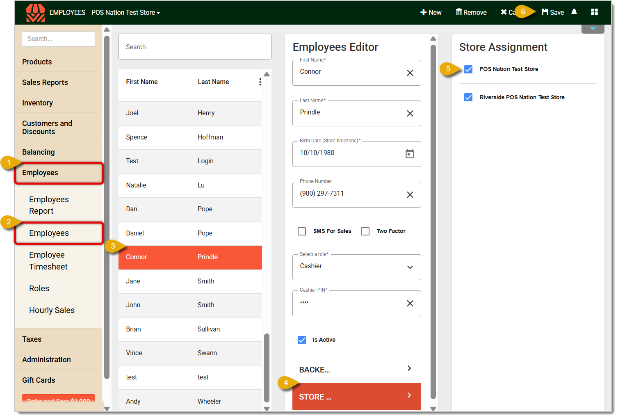Open the notifications bell
Image resolution: width=618 pixels, height=418 pixels.
click(x=574, y=12)
